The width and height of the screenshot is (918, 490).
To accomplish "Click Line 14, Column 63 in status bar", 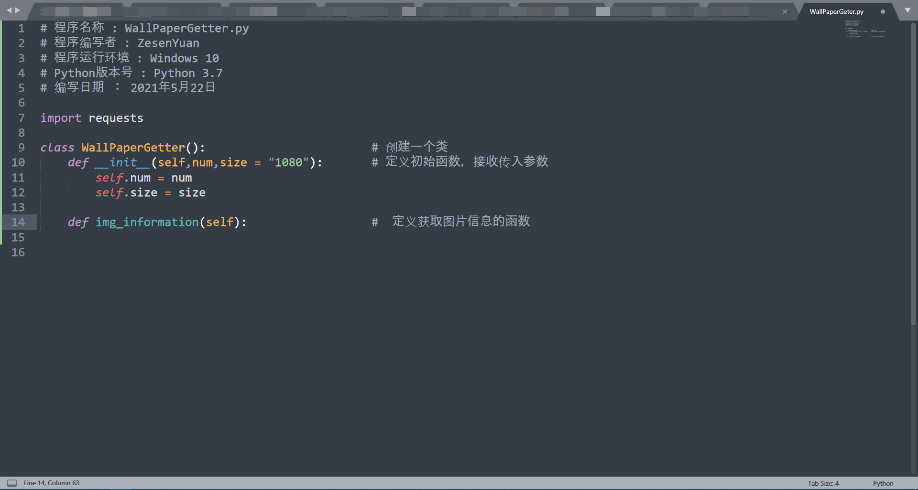I will click(51, 483).
